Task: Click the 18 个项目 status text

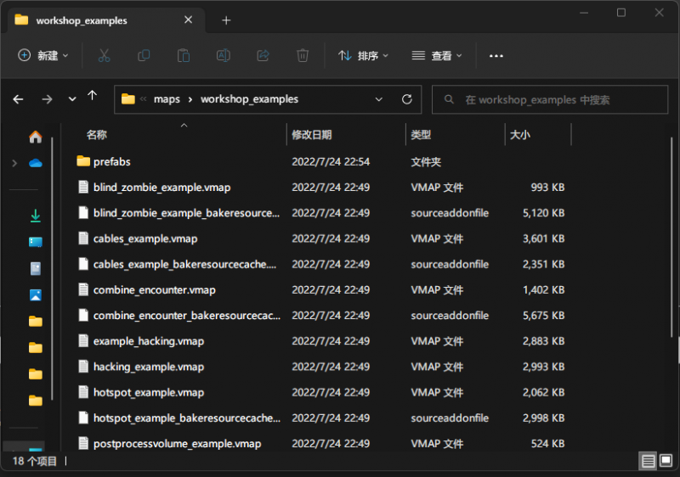Action: point(35,461)
